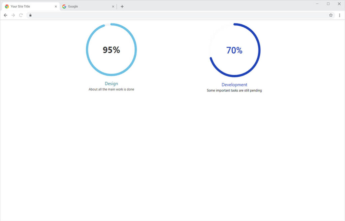Click the forward navigation arrow
This screenshot has height=221, width=345.
click(13, 15)
